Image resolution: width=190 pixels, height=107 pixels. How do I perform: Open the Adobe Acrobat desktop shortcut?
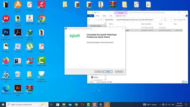tap(18, 34)
